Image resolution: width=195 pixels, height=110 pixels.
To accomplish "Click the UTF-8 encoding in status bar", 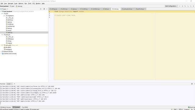I will pos(181,109).
